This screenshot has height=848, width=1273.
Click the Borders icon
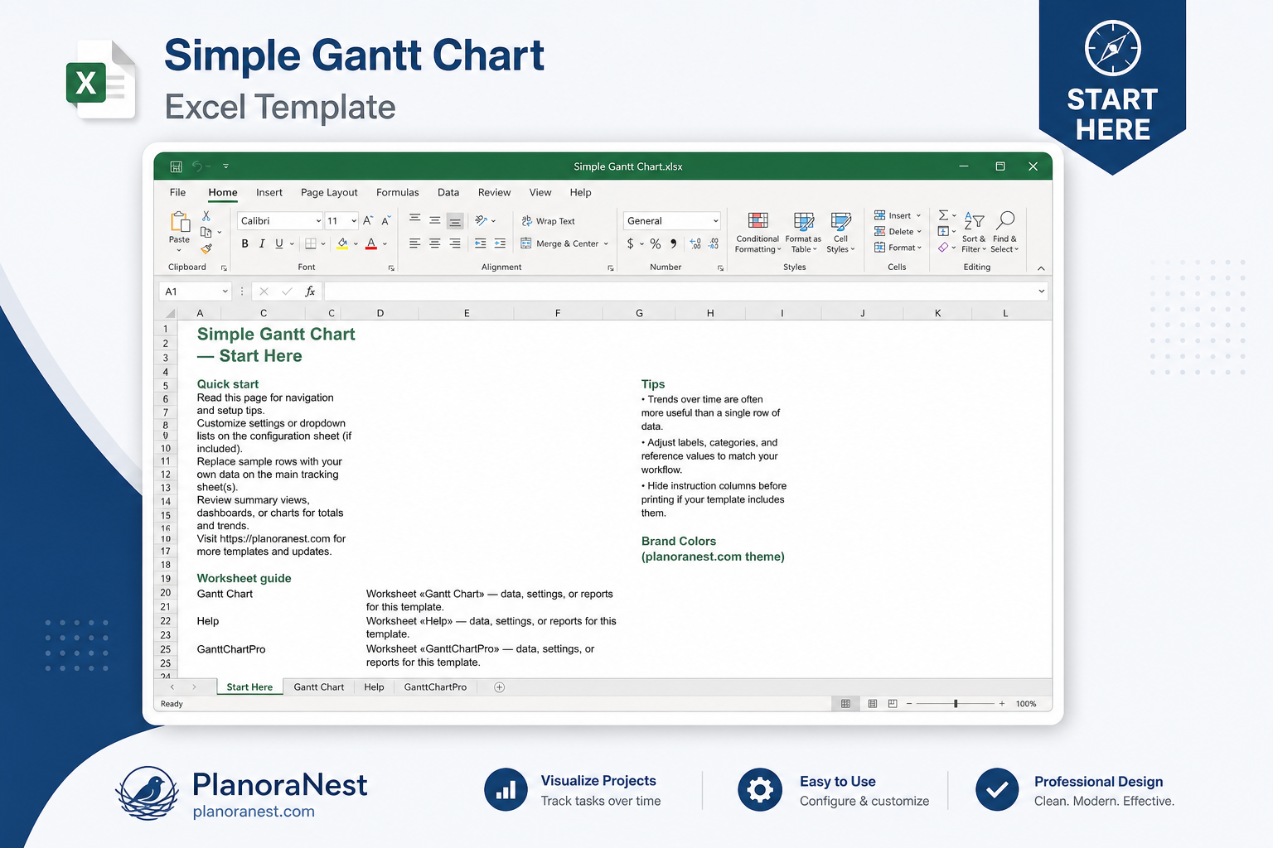coord(311,243)
